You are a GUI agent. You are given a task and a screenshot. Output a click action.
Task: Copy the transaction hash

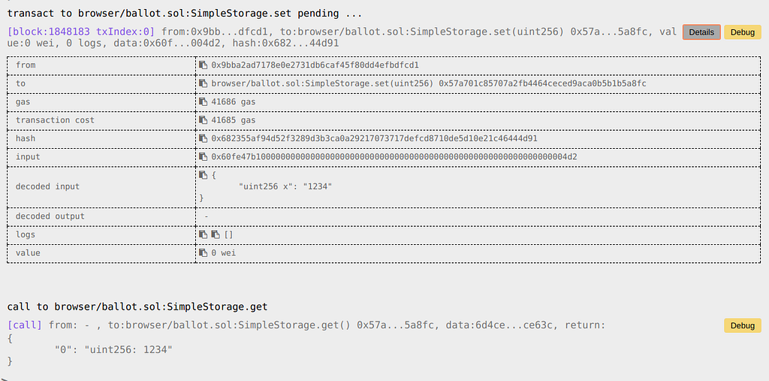click(203, 138)
